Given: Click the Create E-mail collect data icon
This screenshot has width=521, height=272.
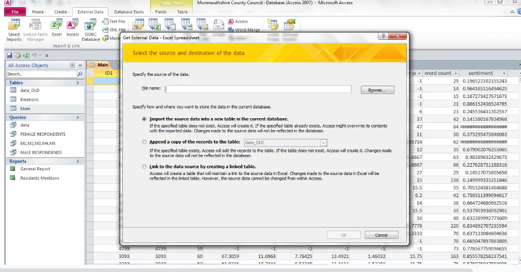Looking at the screenshot, I should (273, 25).
